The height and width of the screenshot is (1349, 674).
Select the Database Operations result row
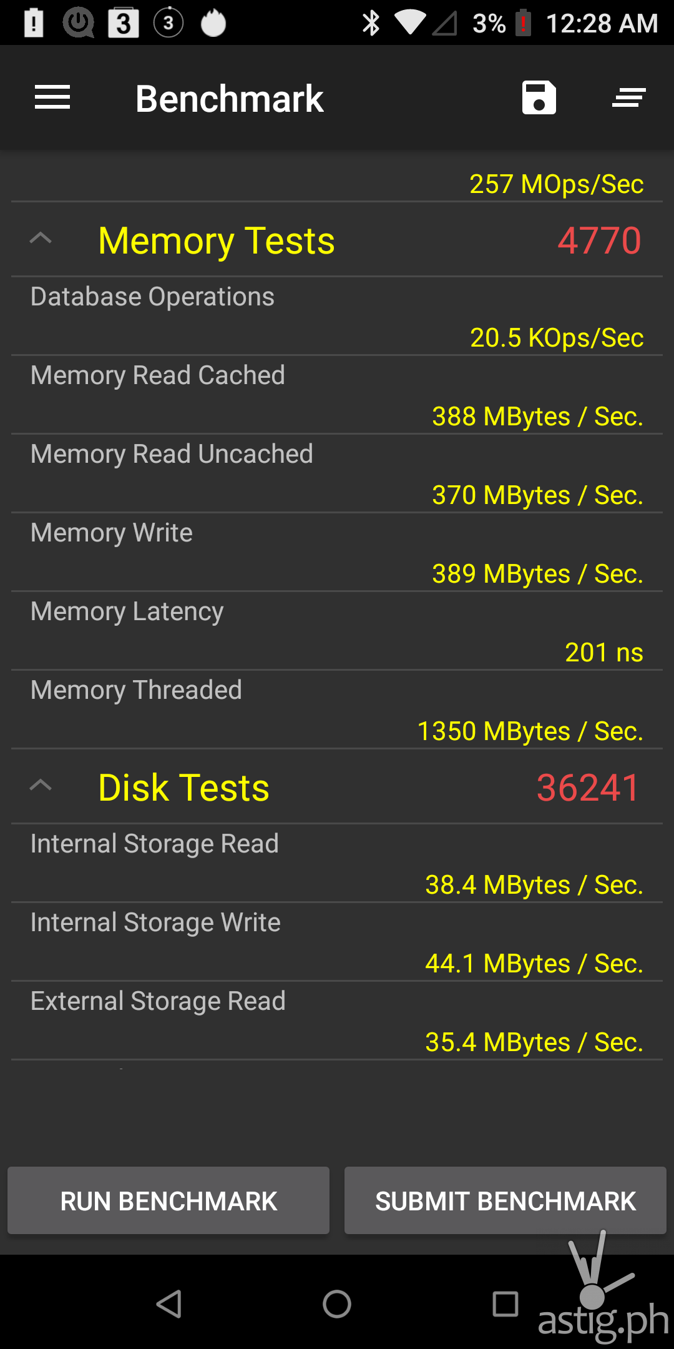click(337, 317)
